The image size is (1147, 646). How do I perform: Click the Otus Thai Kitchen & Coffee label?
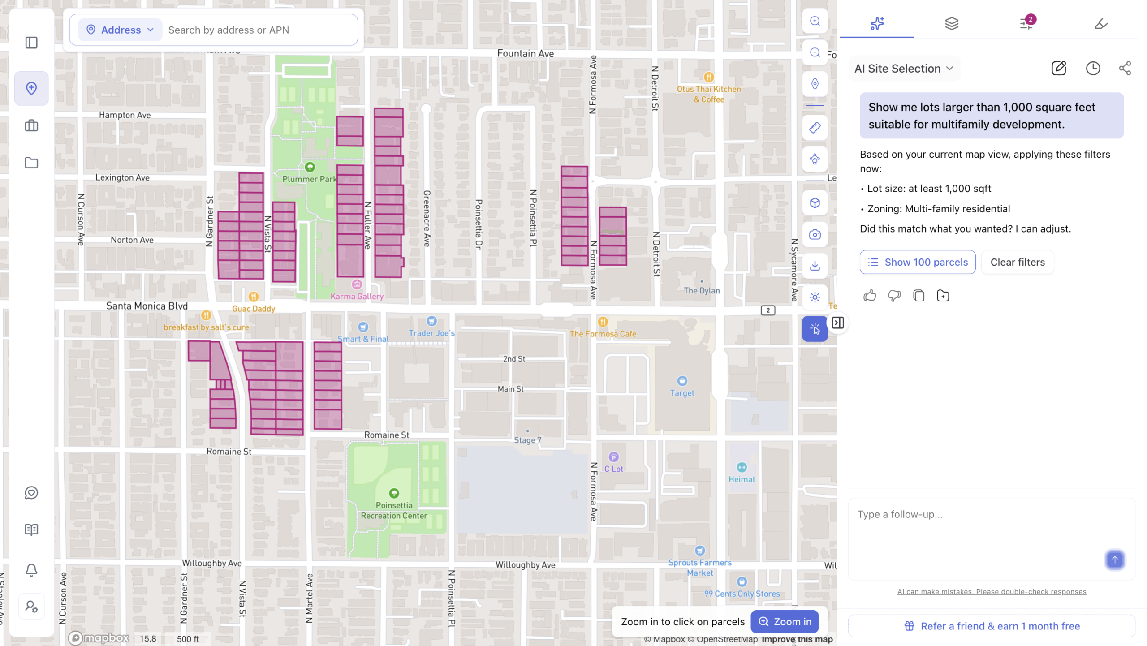pos(708,94)
